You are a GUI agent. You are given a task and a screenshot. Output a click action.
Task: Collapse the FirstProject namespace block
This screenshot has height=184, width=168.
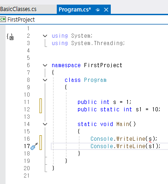click(x=45, y=65)
